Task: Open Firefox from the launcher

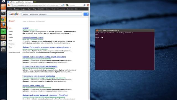Action: [x=3, y=25]
